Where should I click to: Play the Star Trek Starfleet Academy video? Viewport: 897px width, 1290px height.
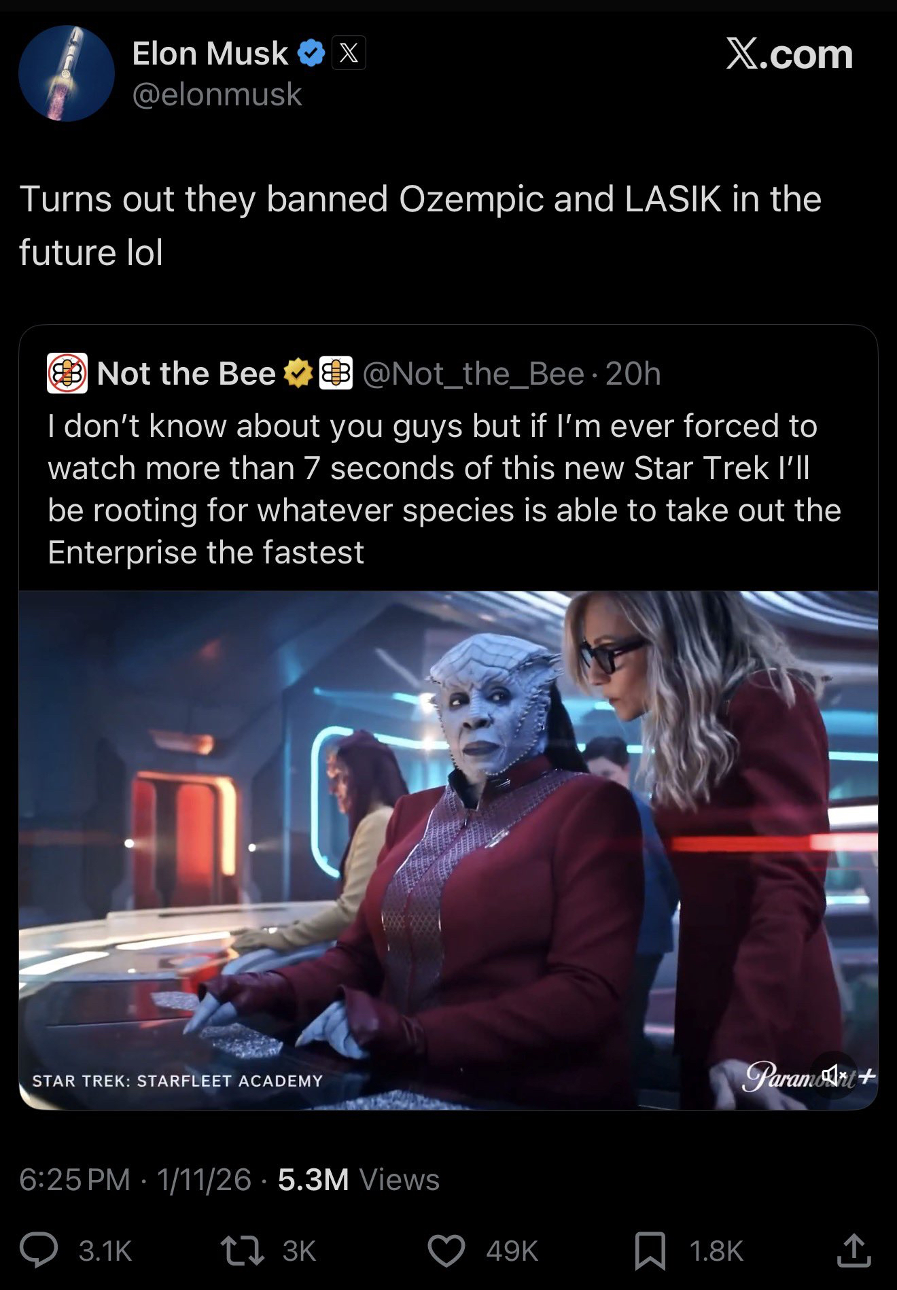pos(448,850)
